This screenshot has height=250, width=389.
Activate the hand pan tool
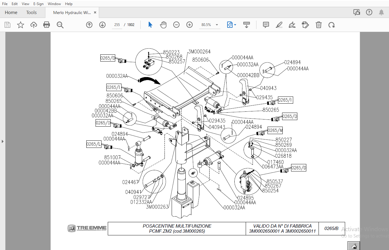click(163, 25)
